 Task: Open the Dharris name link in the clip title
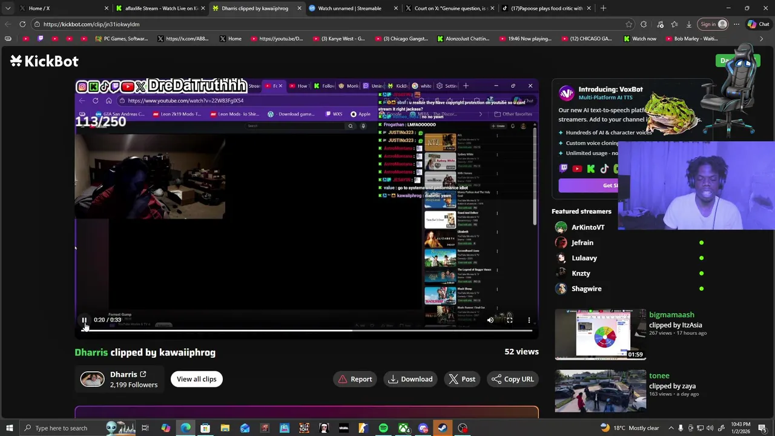pyautogui.click(x=91, y=352)
